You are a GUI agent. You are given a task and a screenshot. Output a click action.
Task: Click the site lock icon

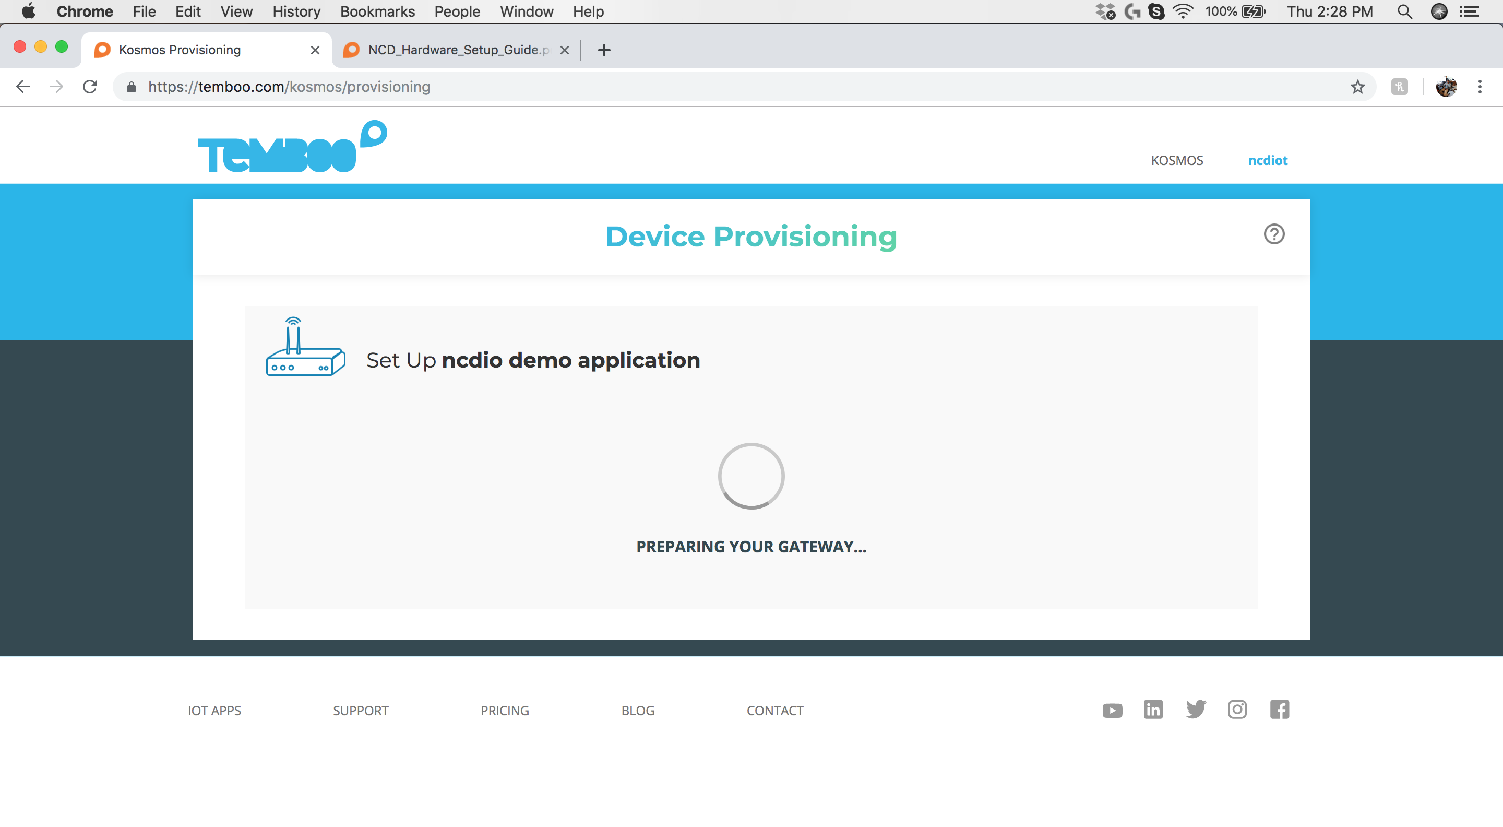click(x=132, y=87)
